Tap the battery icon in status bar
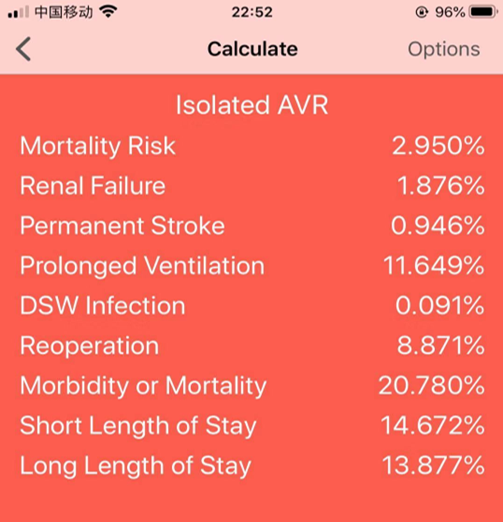Screen dimensions: 503x522 pyautogui.click(x=483, y=12)
